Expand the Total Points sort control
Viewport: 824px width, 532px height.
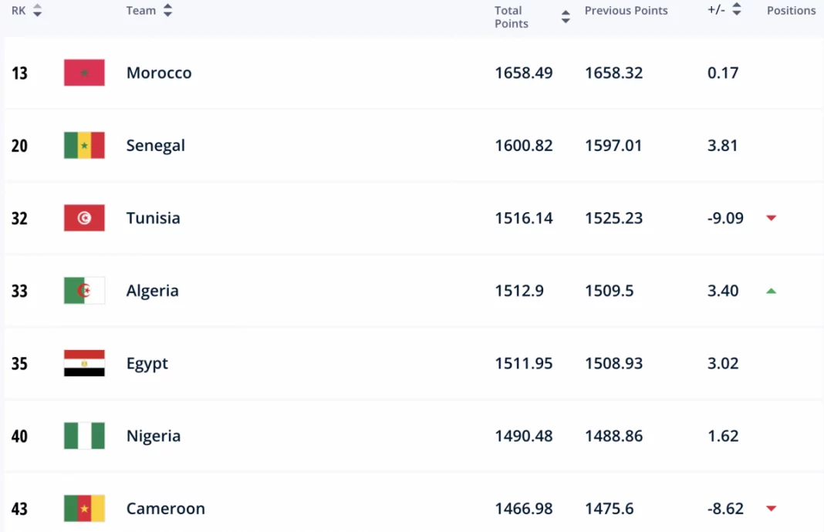tap(565, 15)
